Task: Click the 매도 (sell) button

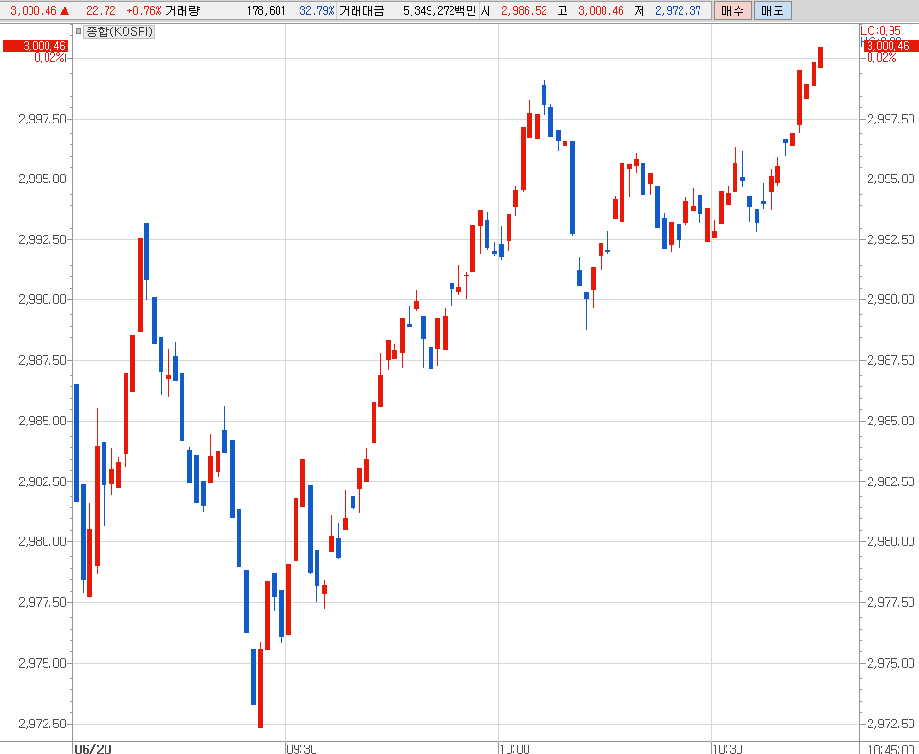Action: (x=773, y=10)
